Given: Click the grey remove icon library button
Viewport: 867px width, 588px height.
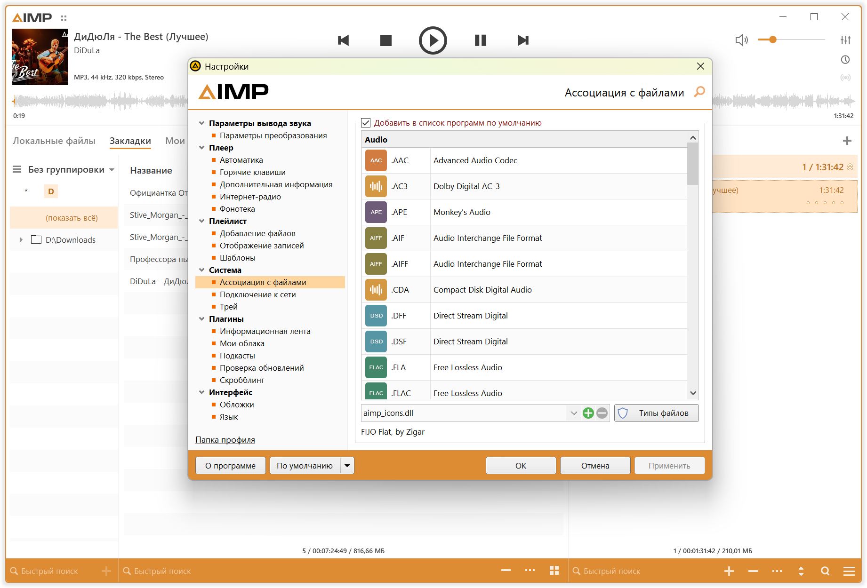Looking at the screenshot, I should pos(602,413).
